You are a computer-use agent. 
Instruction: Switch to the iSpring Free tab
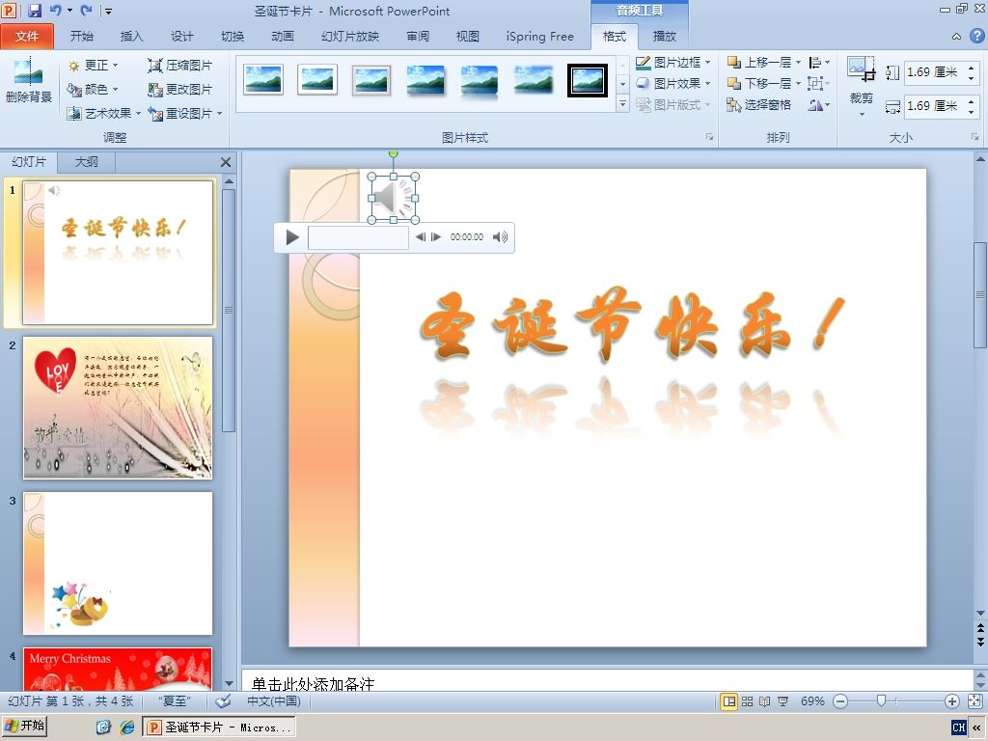pyautogui.click(x=540, y=37)
